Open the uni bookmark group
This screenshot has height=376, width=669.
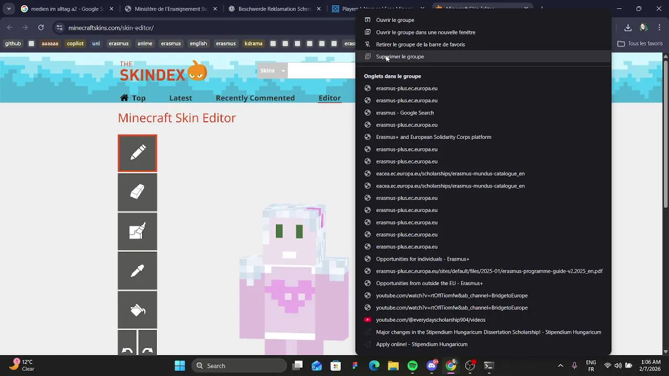coord(96,44)
